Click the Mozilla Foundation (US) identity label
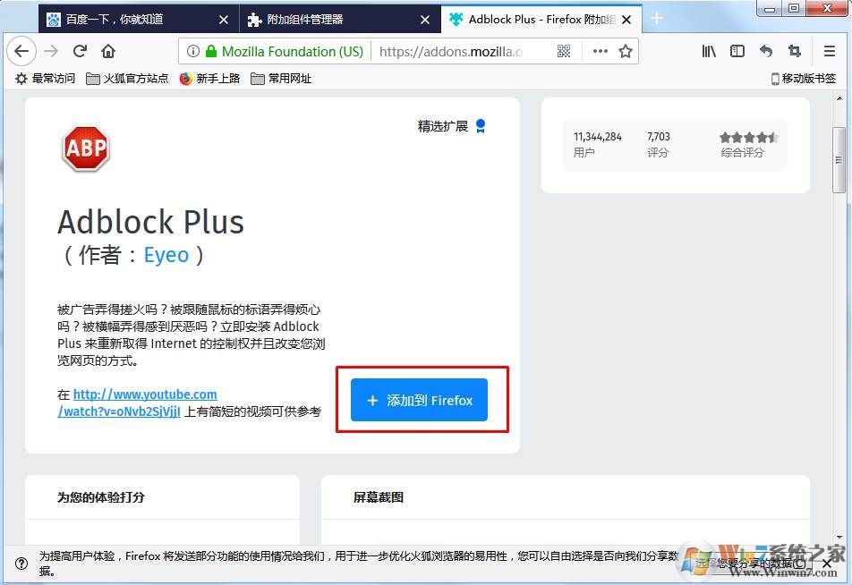 click(x=293, y=51)
